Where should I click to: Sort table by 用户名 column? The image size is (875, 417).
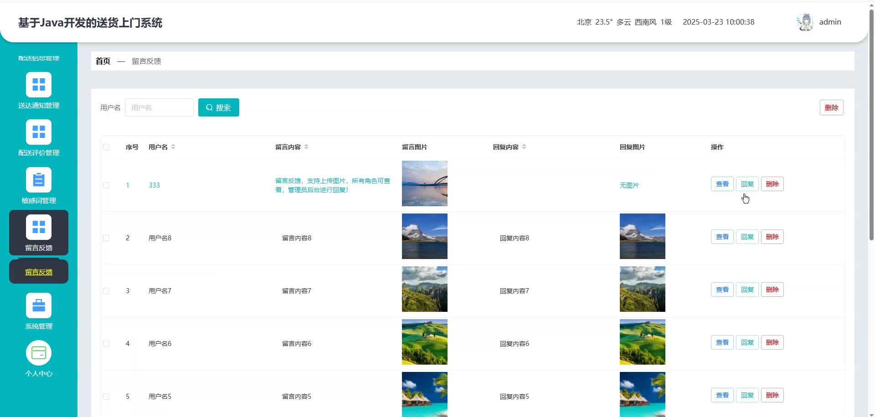173,147
